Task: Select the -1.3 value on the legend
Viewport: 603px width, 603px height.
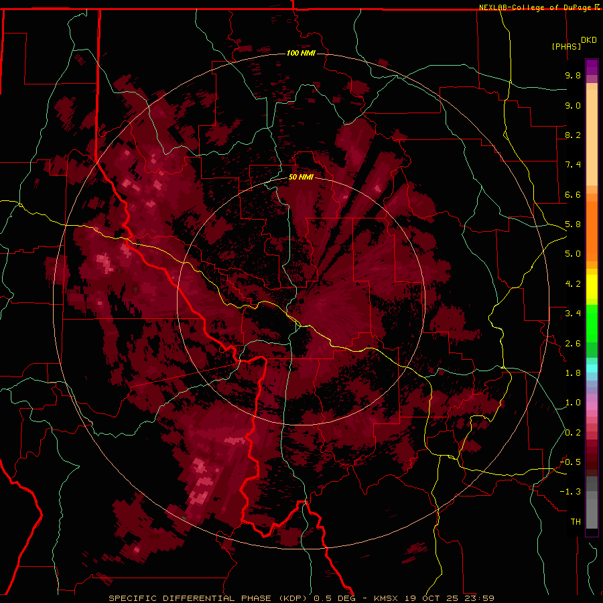Action: (570, 492)
